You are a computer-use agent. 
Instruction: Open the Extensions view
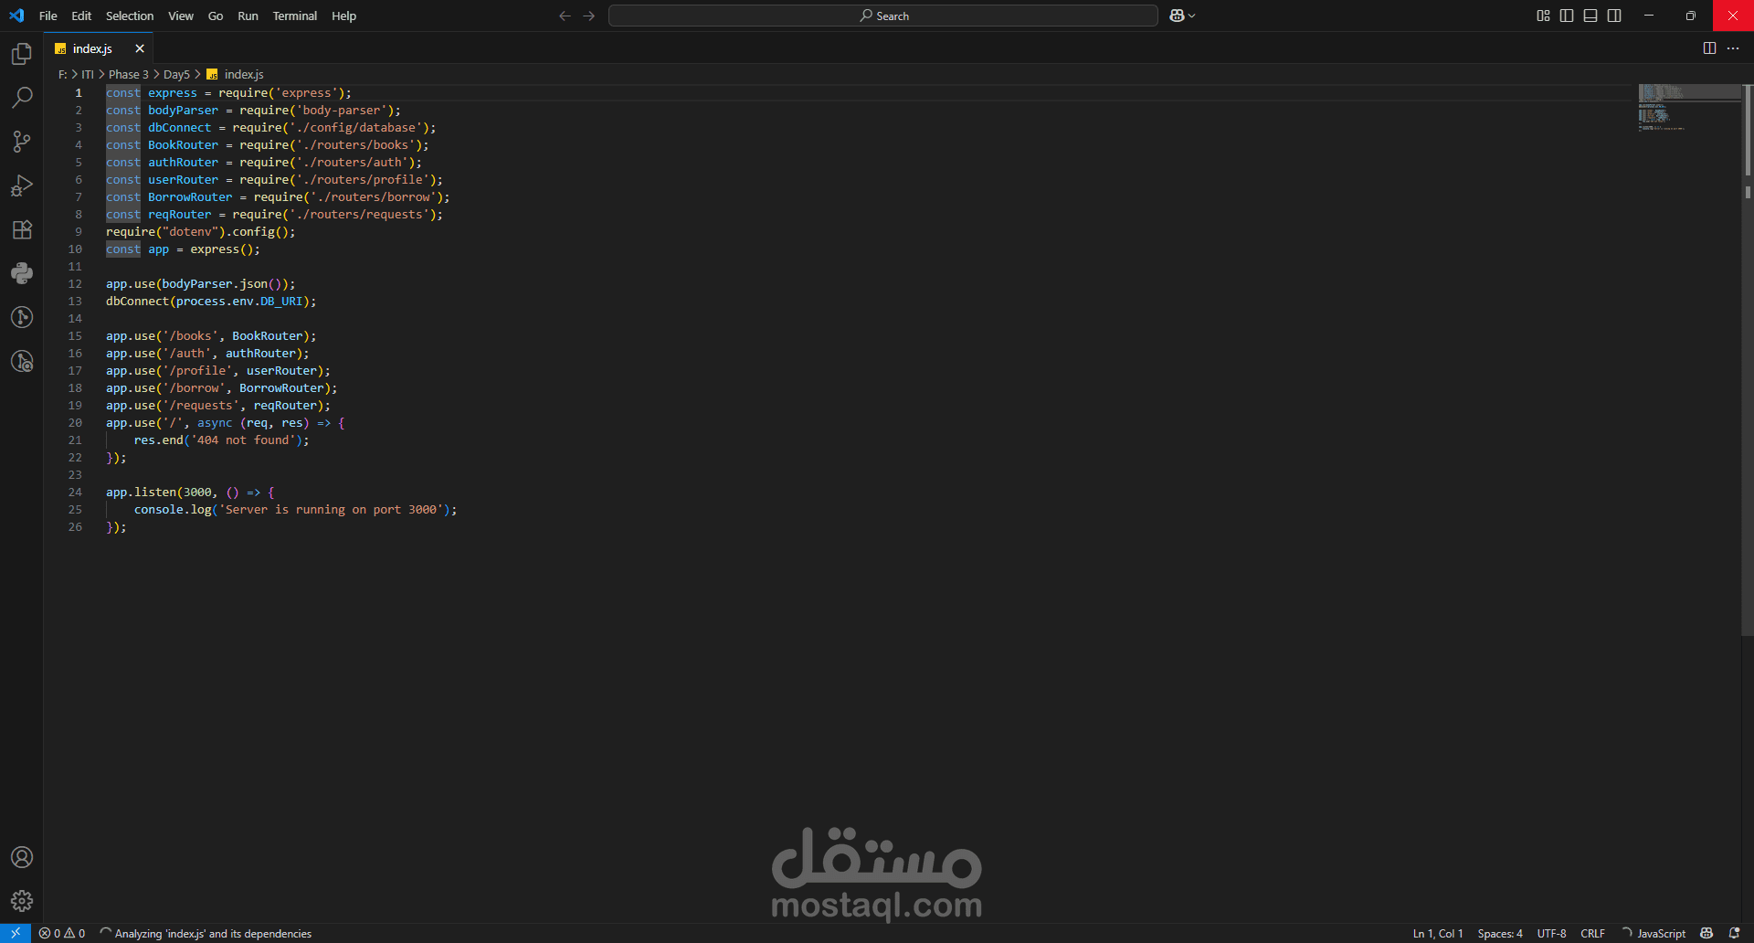tap(22, 229)
